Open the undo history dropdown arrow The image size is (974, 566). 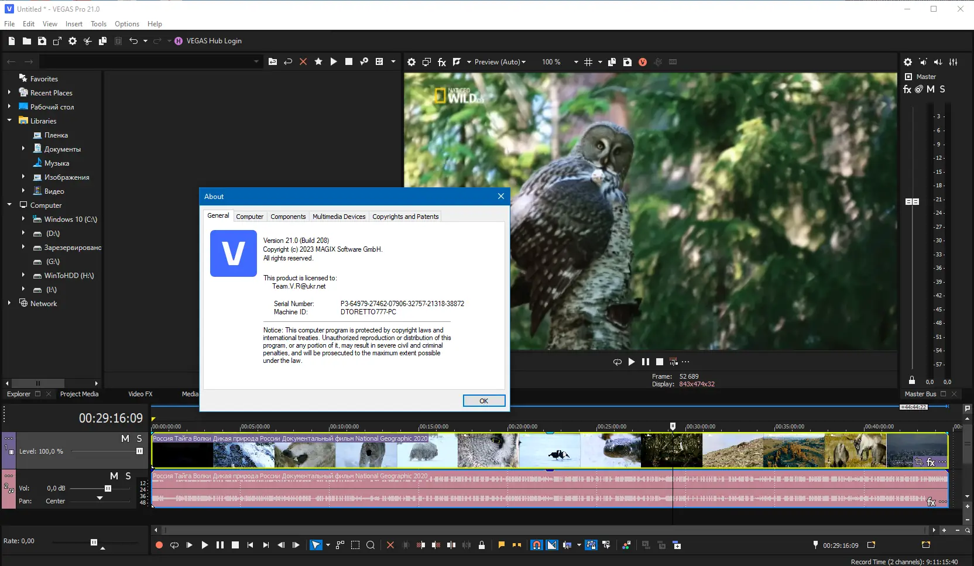145,41
